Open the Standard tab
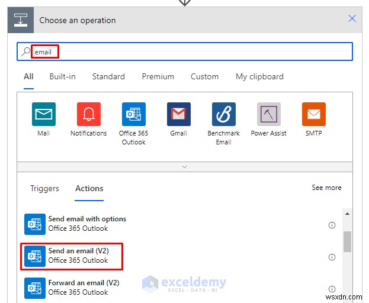369x303 pixels. (x=108, y=76)
